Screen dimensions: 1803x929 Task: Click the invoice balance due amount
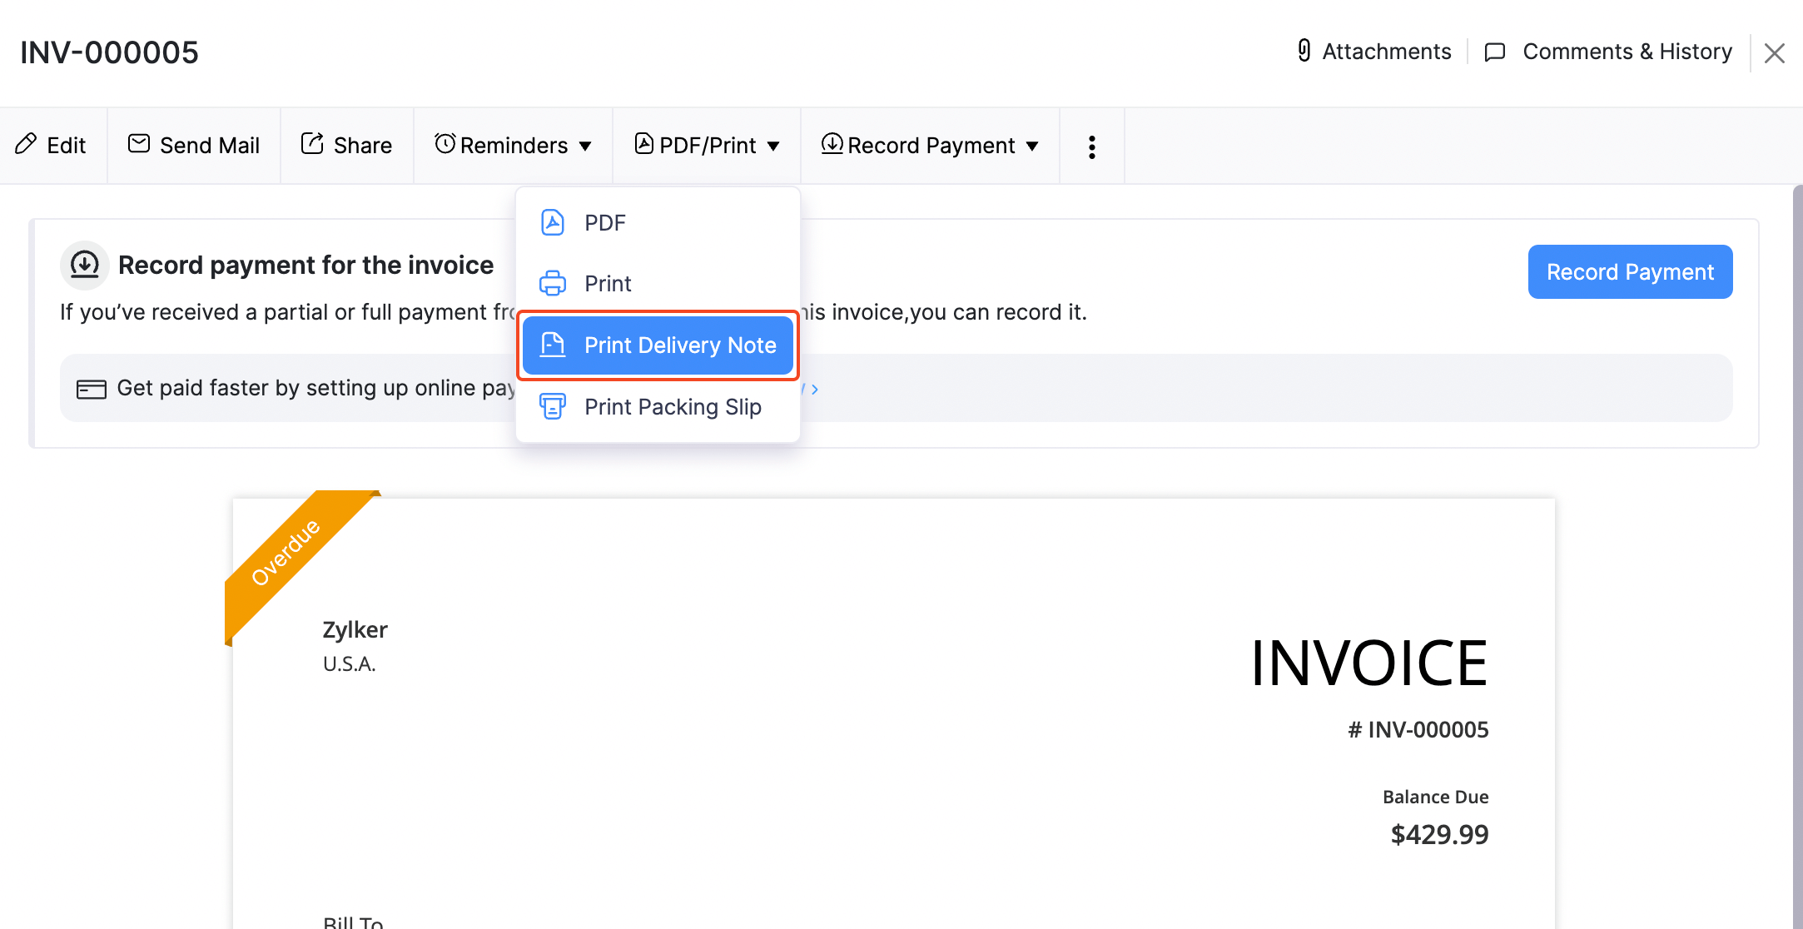pyautogui.click(x=1438, y=833)
